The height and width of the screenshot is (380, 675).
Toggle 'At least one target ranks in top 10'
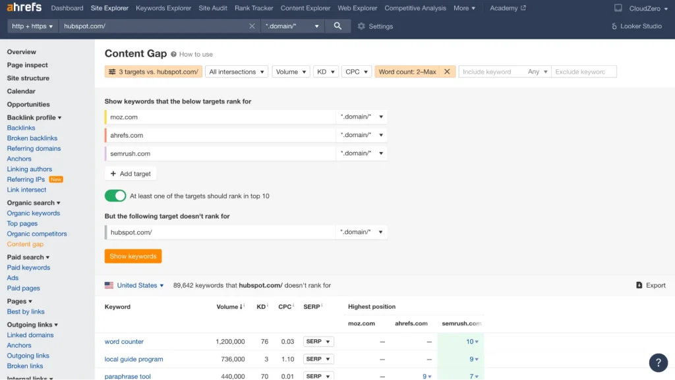tap(115, 196)
